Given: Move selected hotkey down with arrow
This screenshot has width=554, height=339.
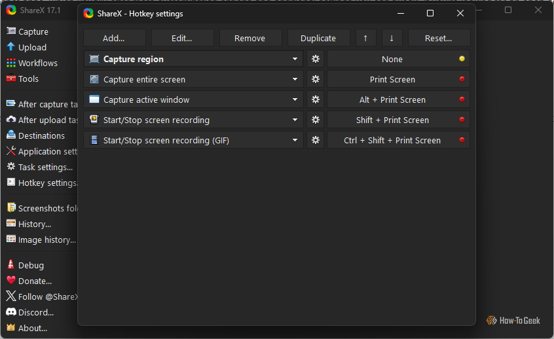Looking at the screenshot, I should coord(392,38).
